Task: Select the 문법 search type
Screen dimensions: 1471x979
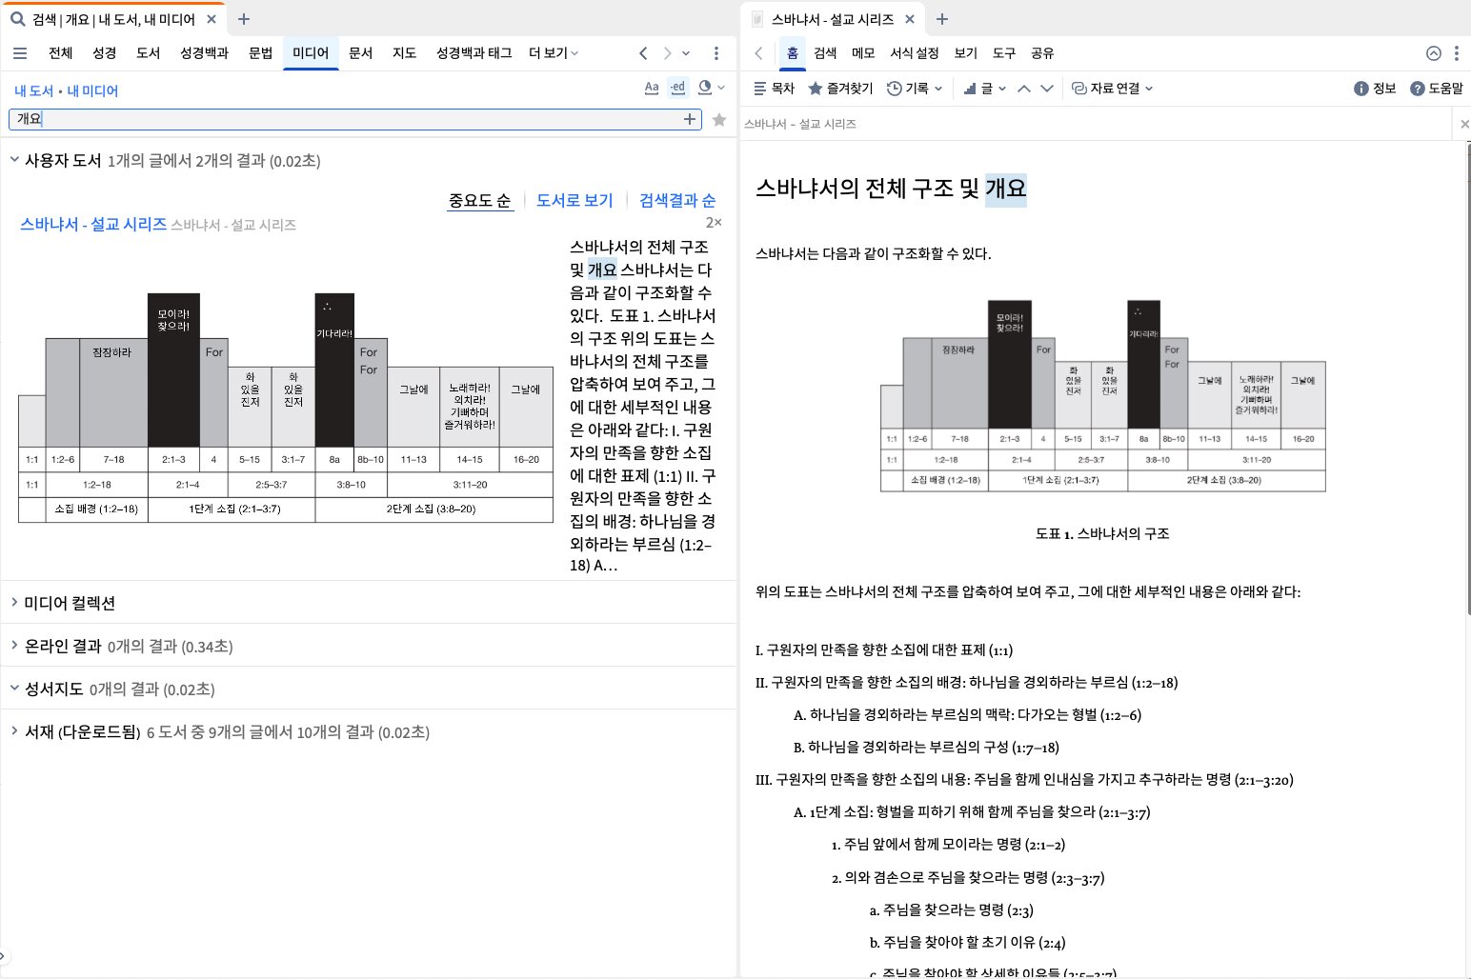Action: (261, 53)
